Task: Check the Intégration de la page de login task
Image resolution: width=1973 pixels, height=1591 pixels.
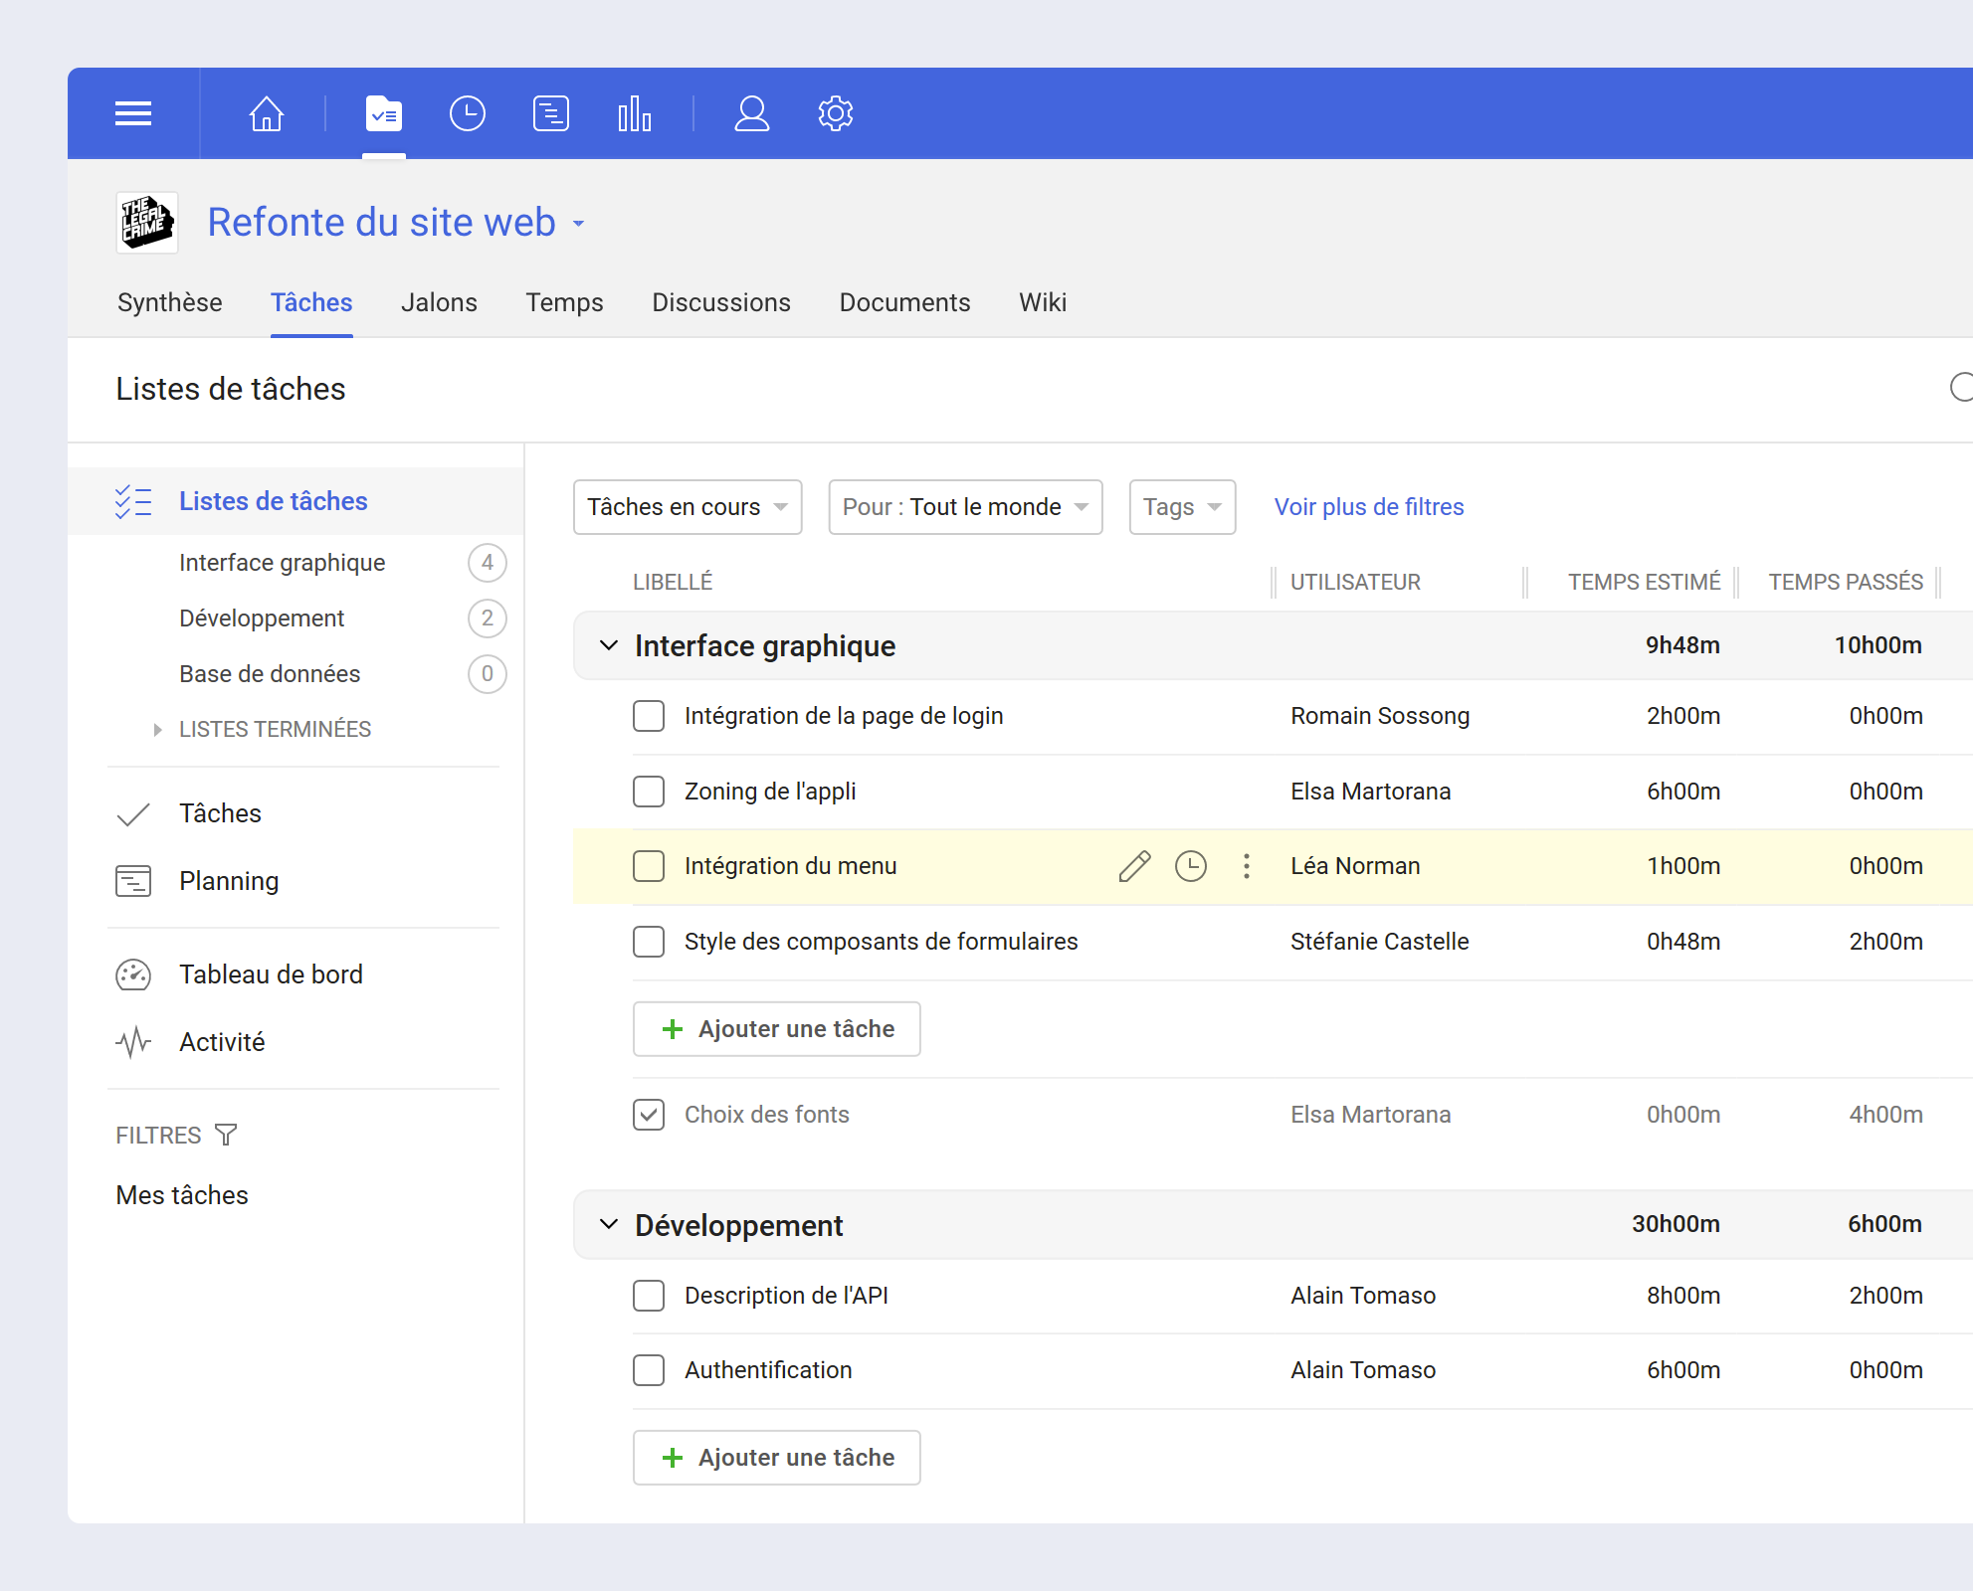Action: 649,716
